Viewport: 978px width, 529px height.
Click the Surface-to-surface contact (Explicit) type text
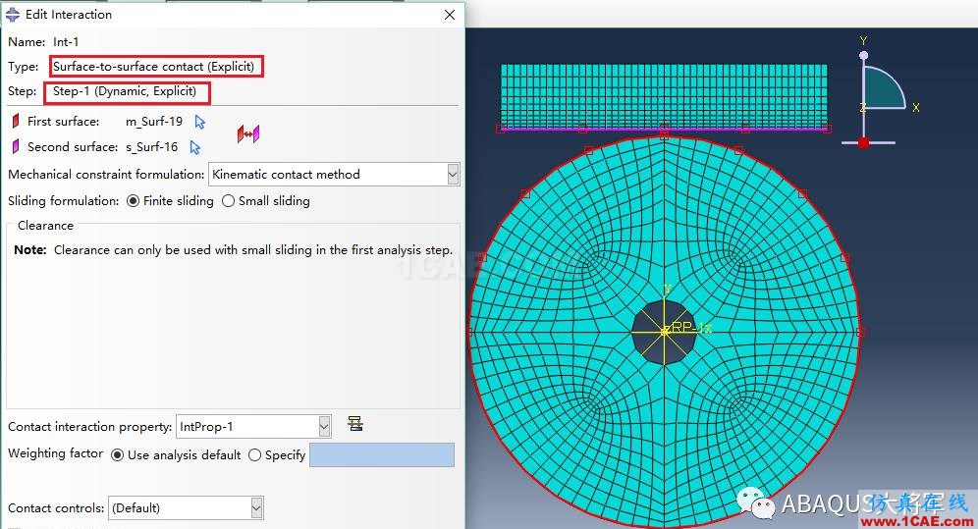click(x=153, y=66)
